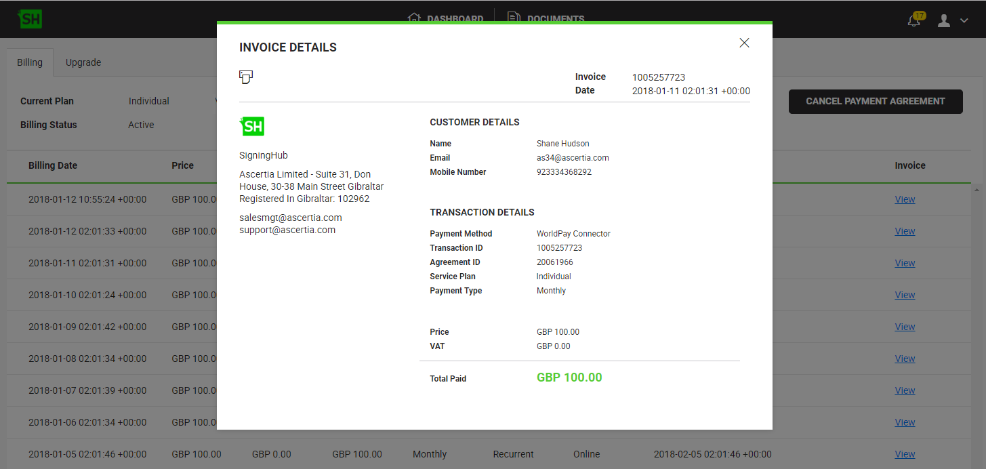This screenshot has height=469, width=986.
Task: Click the Dashboard home icon
Action: 414,18
